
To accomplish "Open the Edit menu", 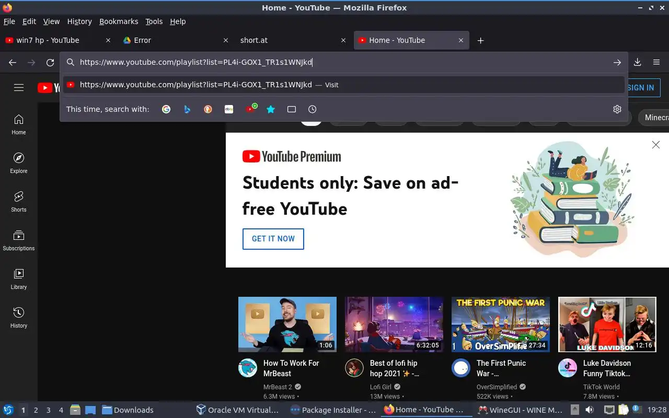I will (29, 21).
